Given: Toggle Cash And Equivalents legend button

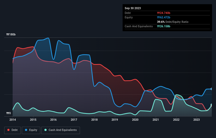Looking at the screenshot, I should (x=61, y=130).
